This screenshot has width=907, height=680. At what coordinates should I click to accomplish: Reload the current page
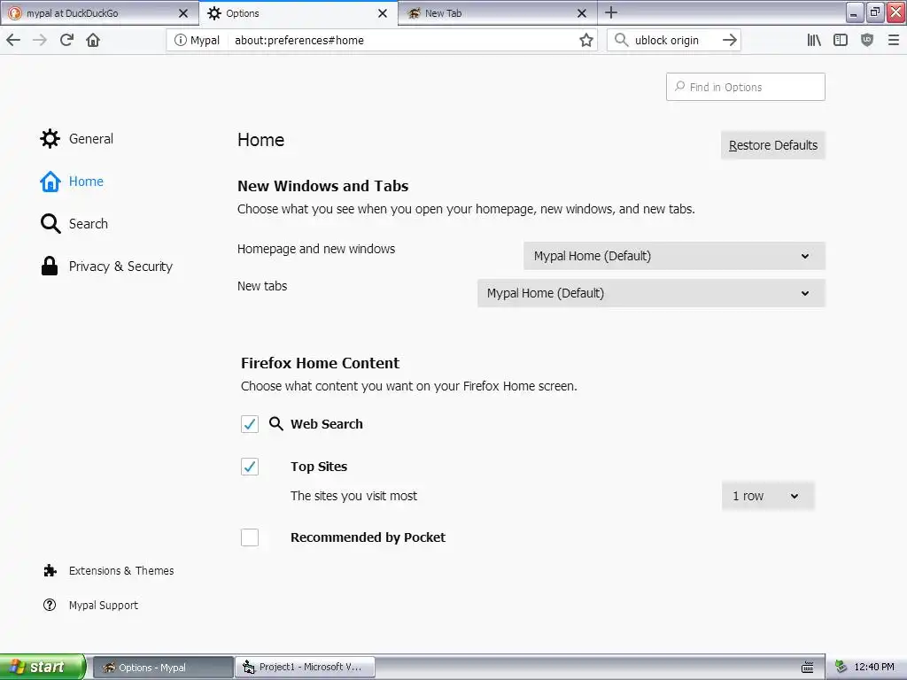(x=66, y=40)
